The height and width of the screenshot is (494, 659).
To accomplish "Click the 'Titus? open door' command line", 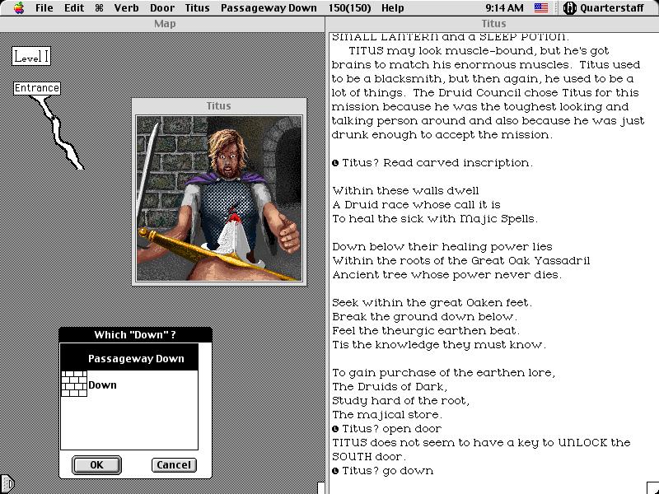I will 392,428.
